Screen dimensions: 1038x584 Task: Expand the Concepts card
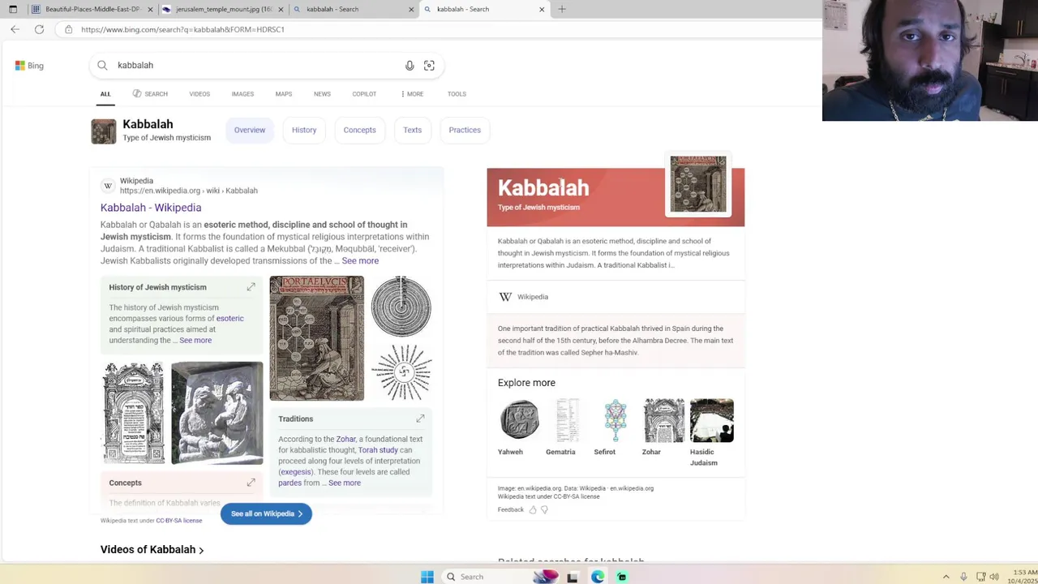coord(251,483)
